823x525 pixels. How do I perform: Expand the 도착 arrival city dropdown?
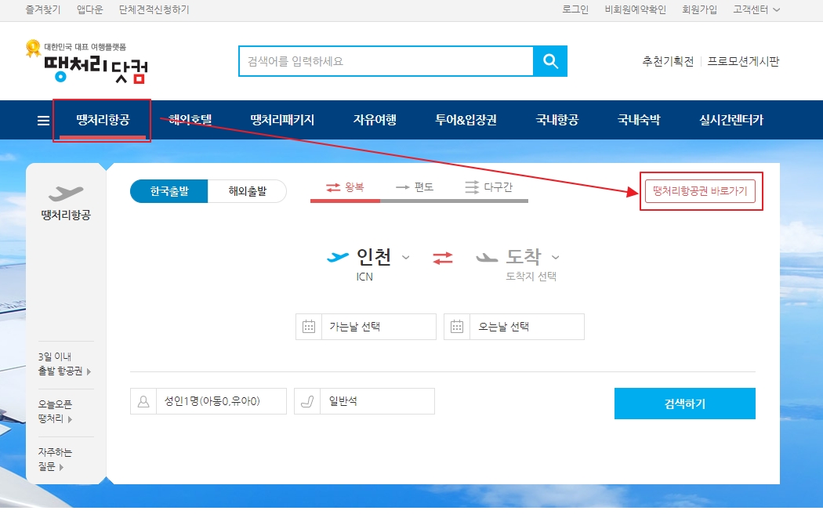555,258
